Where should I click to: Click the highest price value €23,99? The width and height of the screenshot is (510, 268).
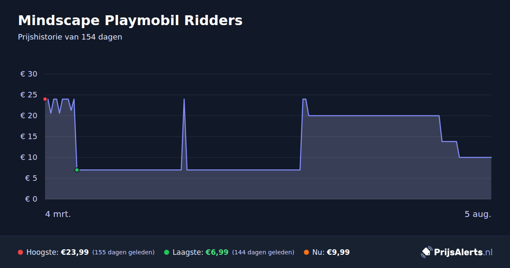75,252
